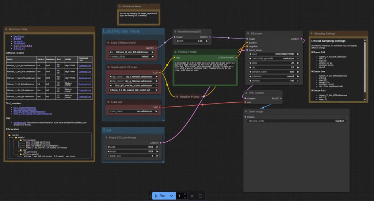Open the View Tutorial link
Viewport: 374px width, 201px height.
19,36
